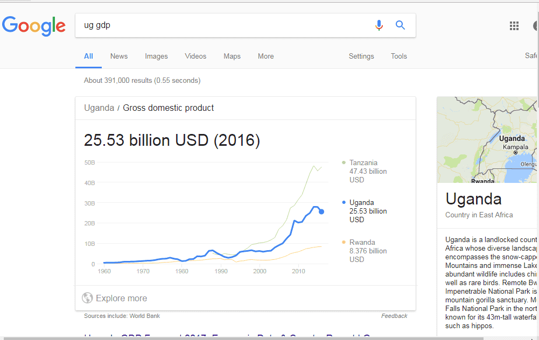Open the More search tab dropdown
This screenshot has width=539, height=340.
click(265, 56)
